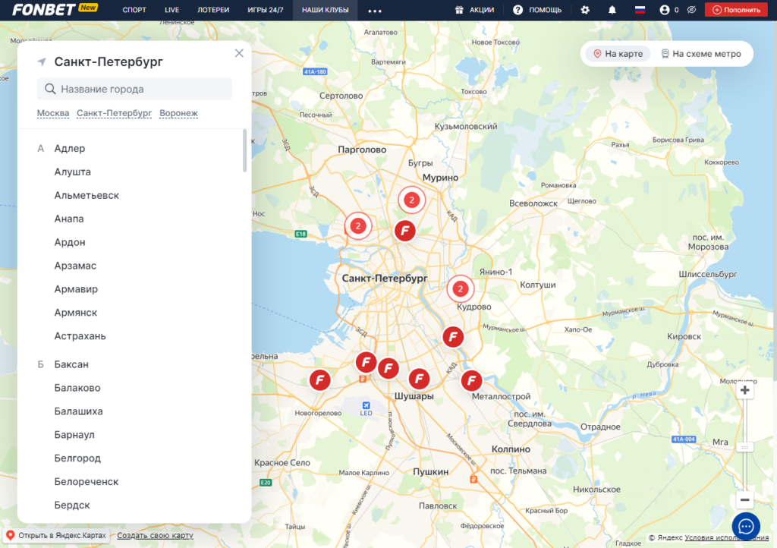Select club marker above Шушары label
The image size is (777, 548).
pyautogui.click(x=419, y=379)
